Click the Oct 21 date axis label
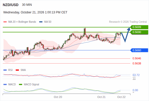This screenshot has height=101, width=149. [101, 97]
